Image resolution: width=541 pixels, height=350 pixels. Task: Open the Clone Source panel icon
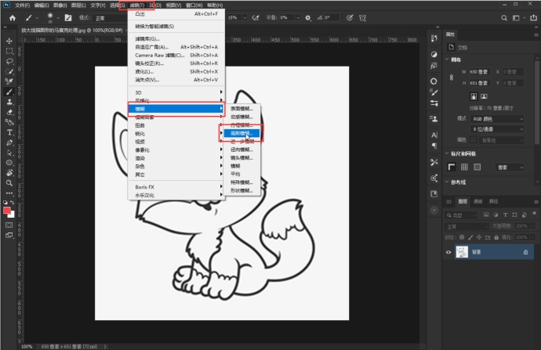click(x=434, y=119)
